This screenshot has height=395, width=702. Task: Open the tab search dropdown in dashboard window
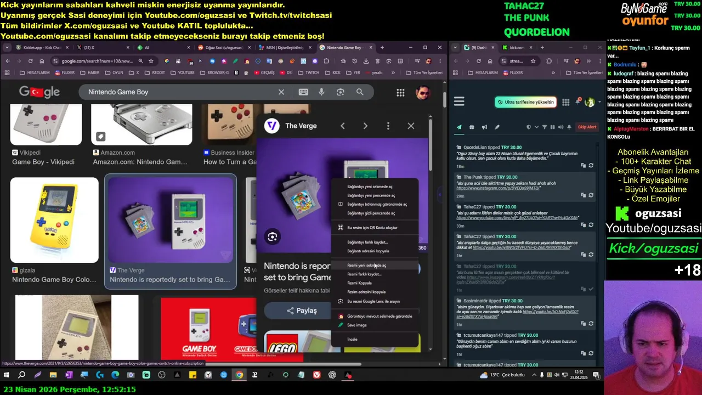[x=455, y=48]
